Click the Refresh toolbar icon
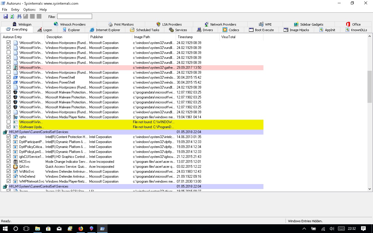 (12, 17)
